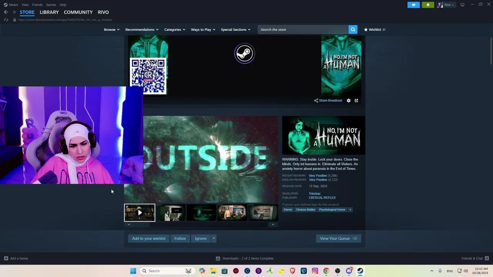The width and height of the screenshot is (493, 277).
Task: Open Downloads status
Action: tap(245, 259)
